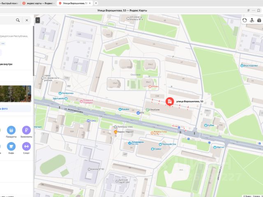The height and width of the screenshot is (197, 263).
Task: Click the Магнит marker with the blue shop icon
Action: click(x=215, y=147)
